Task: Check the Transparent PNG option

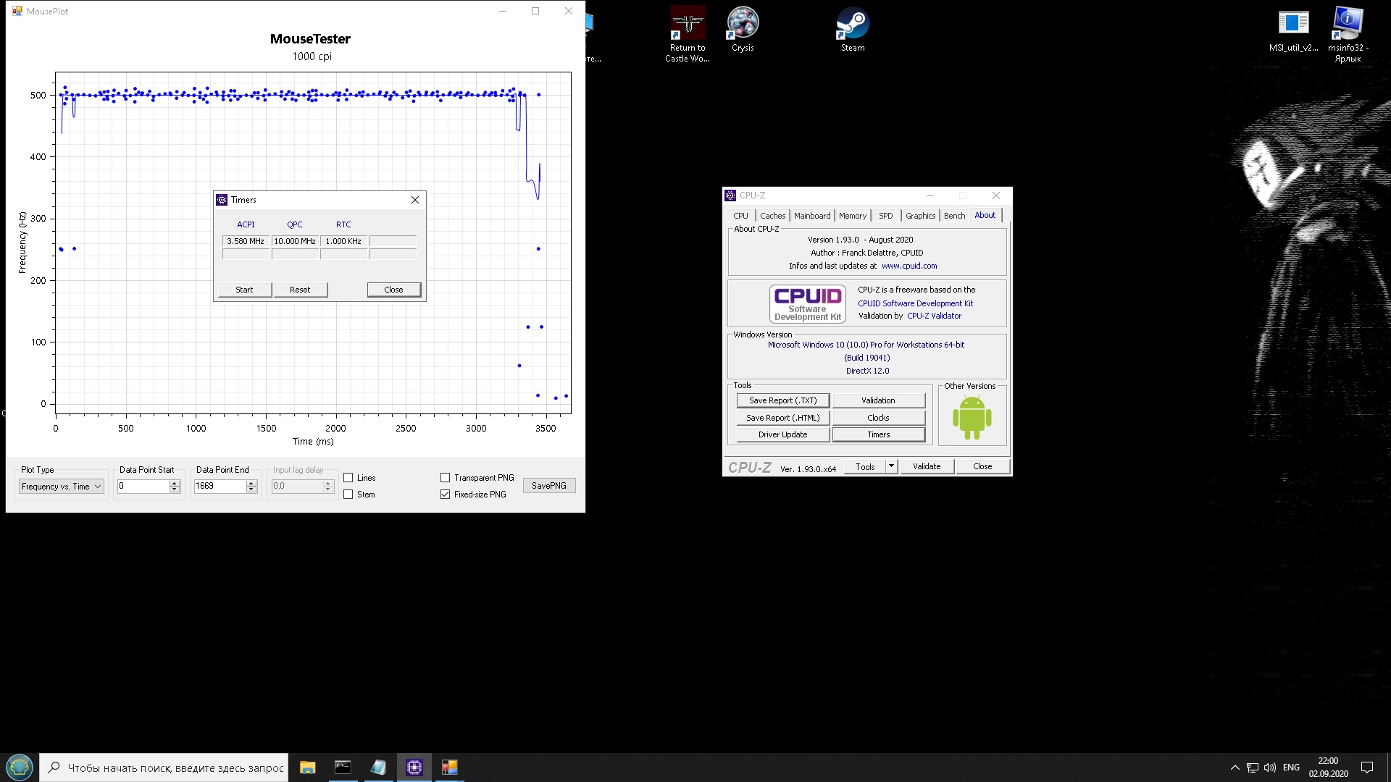Action: click(x=446, y=478)
